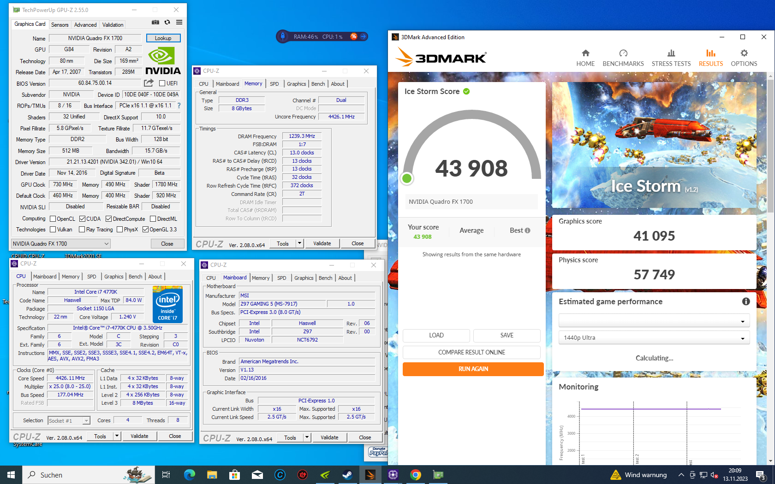Open File Explorer from taskbar
775x484 pixels.
pyautogui.click(x=212, y=475)
